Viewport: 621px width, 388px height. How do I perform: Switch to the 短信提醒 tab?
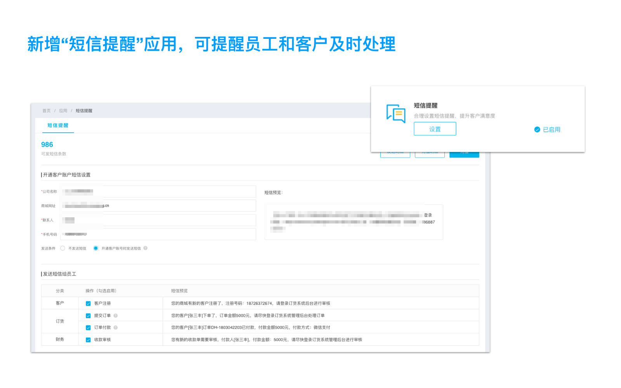pyautogui.click(x=58, y=125)
